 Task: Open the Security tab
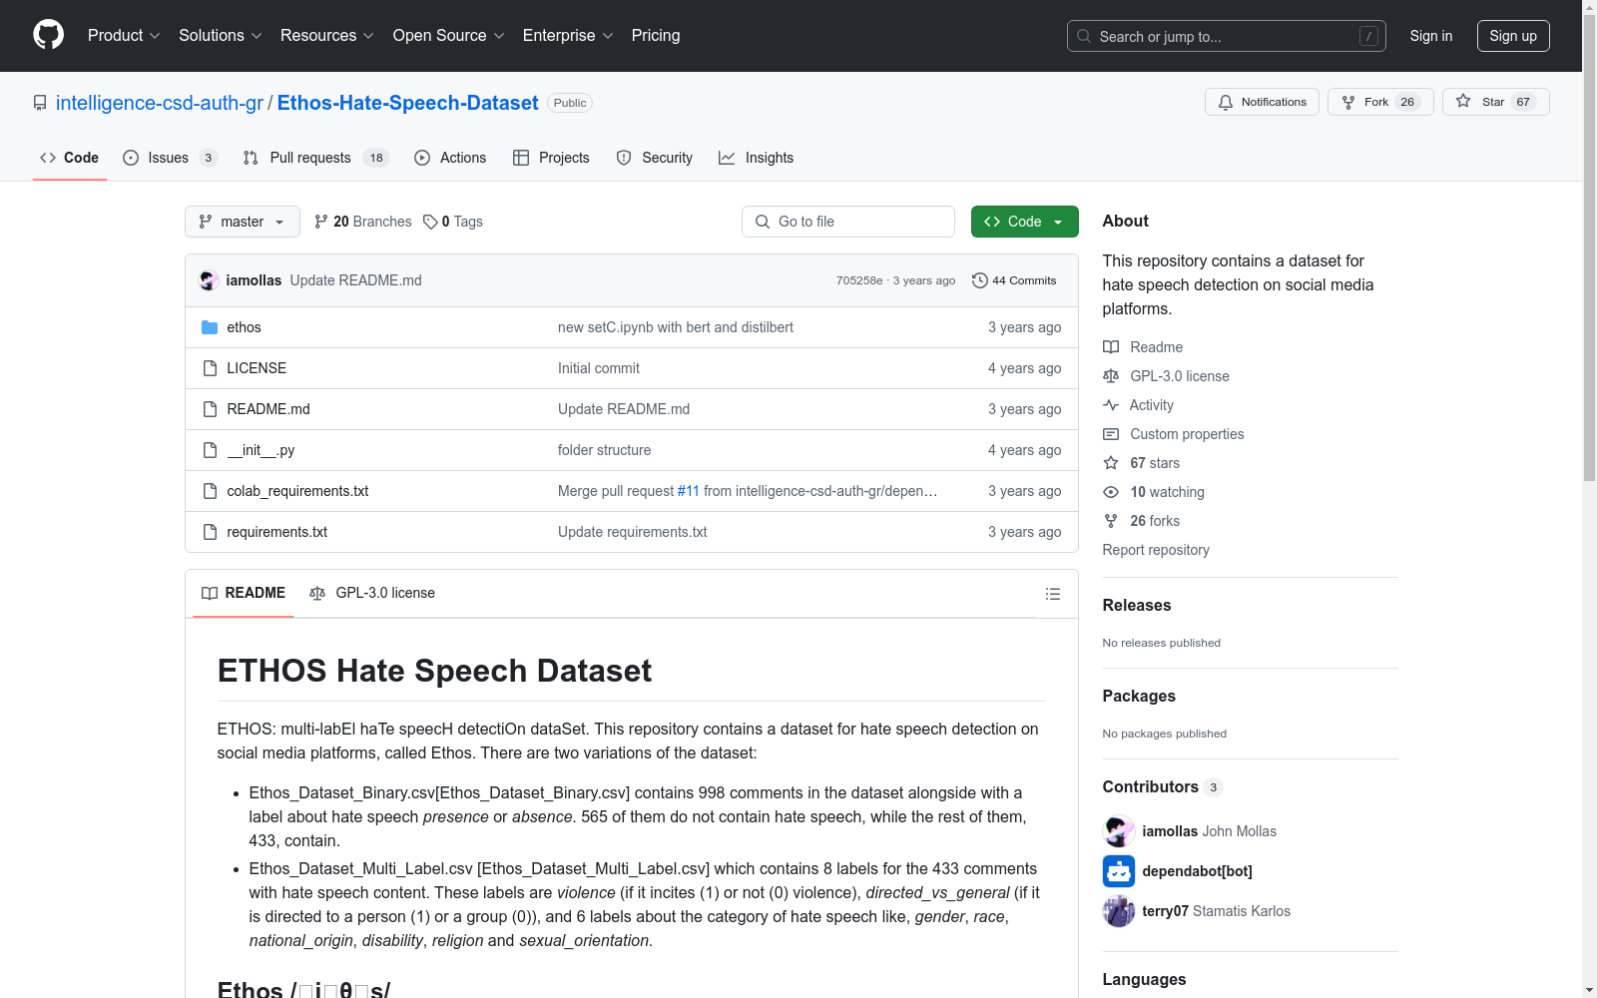pyautogui.click(x=655, y=158)
